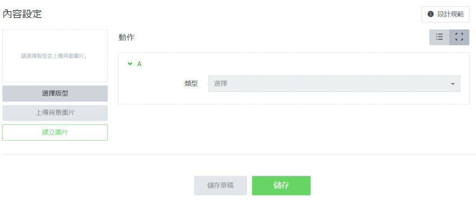Click the green 儲存 button
The height and width of the screenshot is (211, 476).
(x=281, y=185)
